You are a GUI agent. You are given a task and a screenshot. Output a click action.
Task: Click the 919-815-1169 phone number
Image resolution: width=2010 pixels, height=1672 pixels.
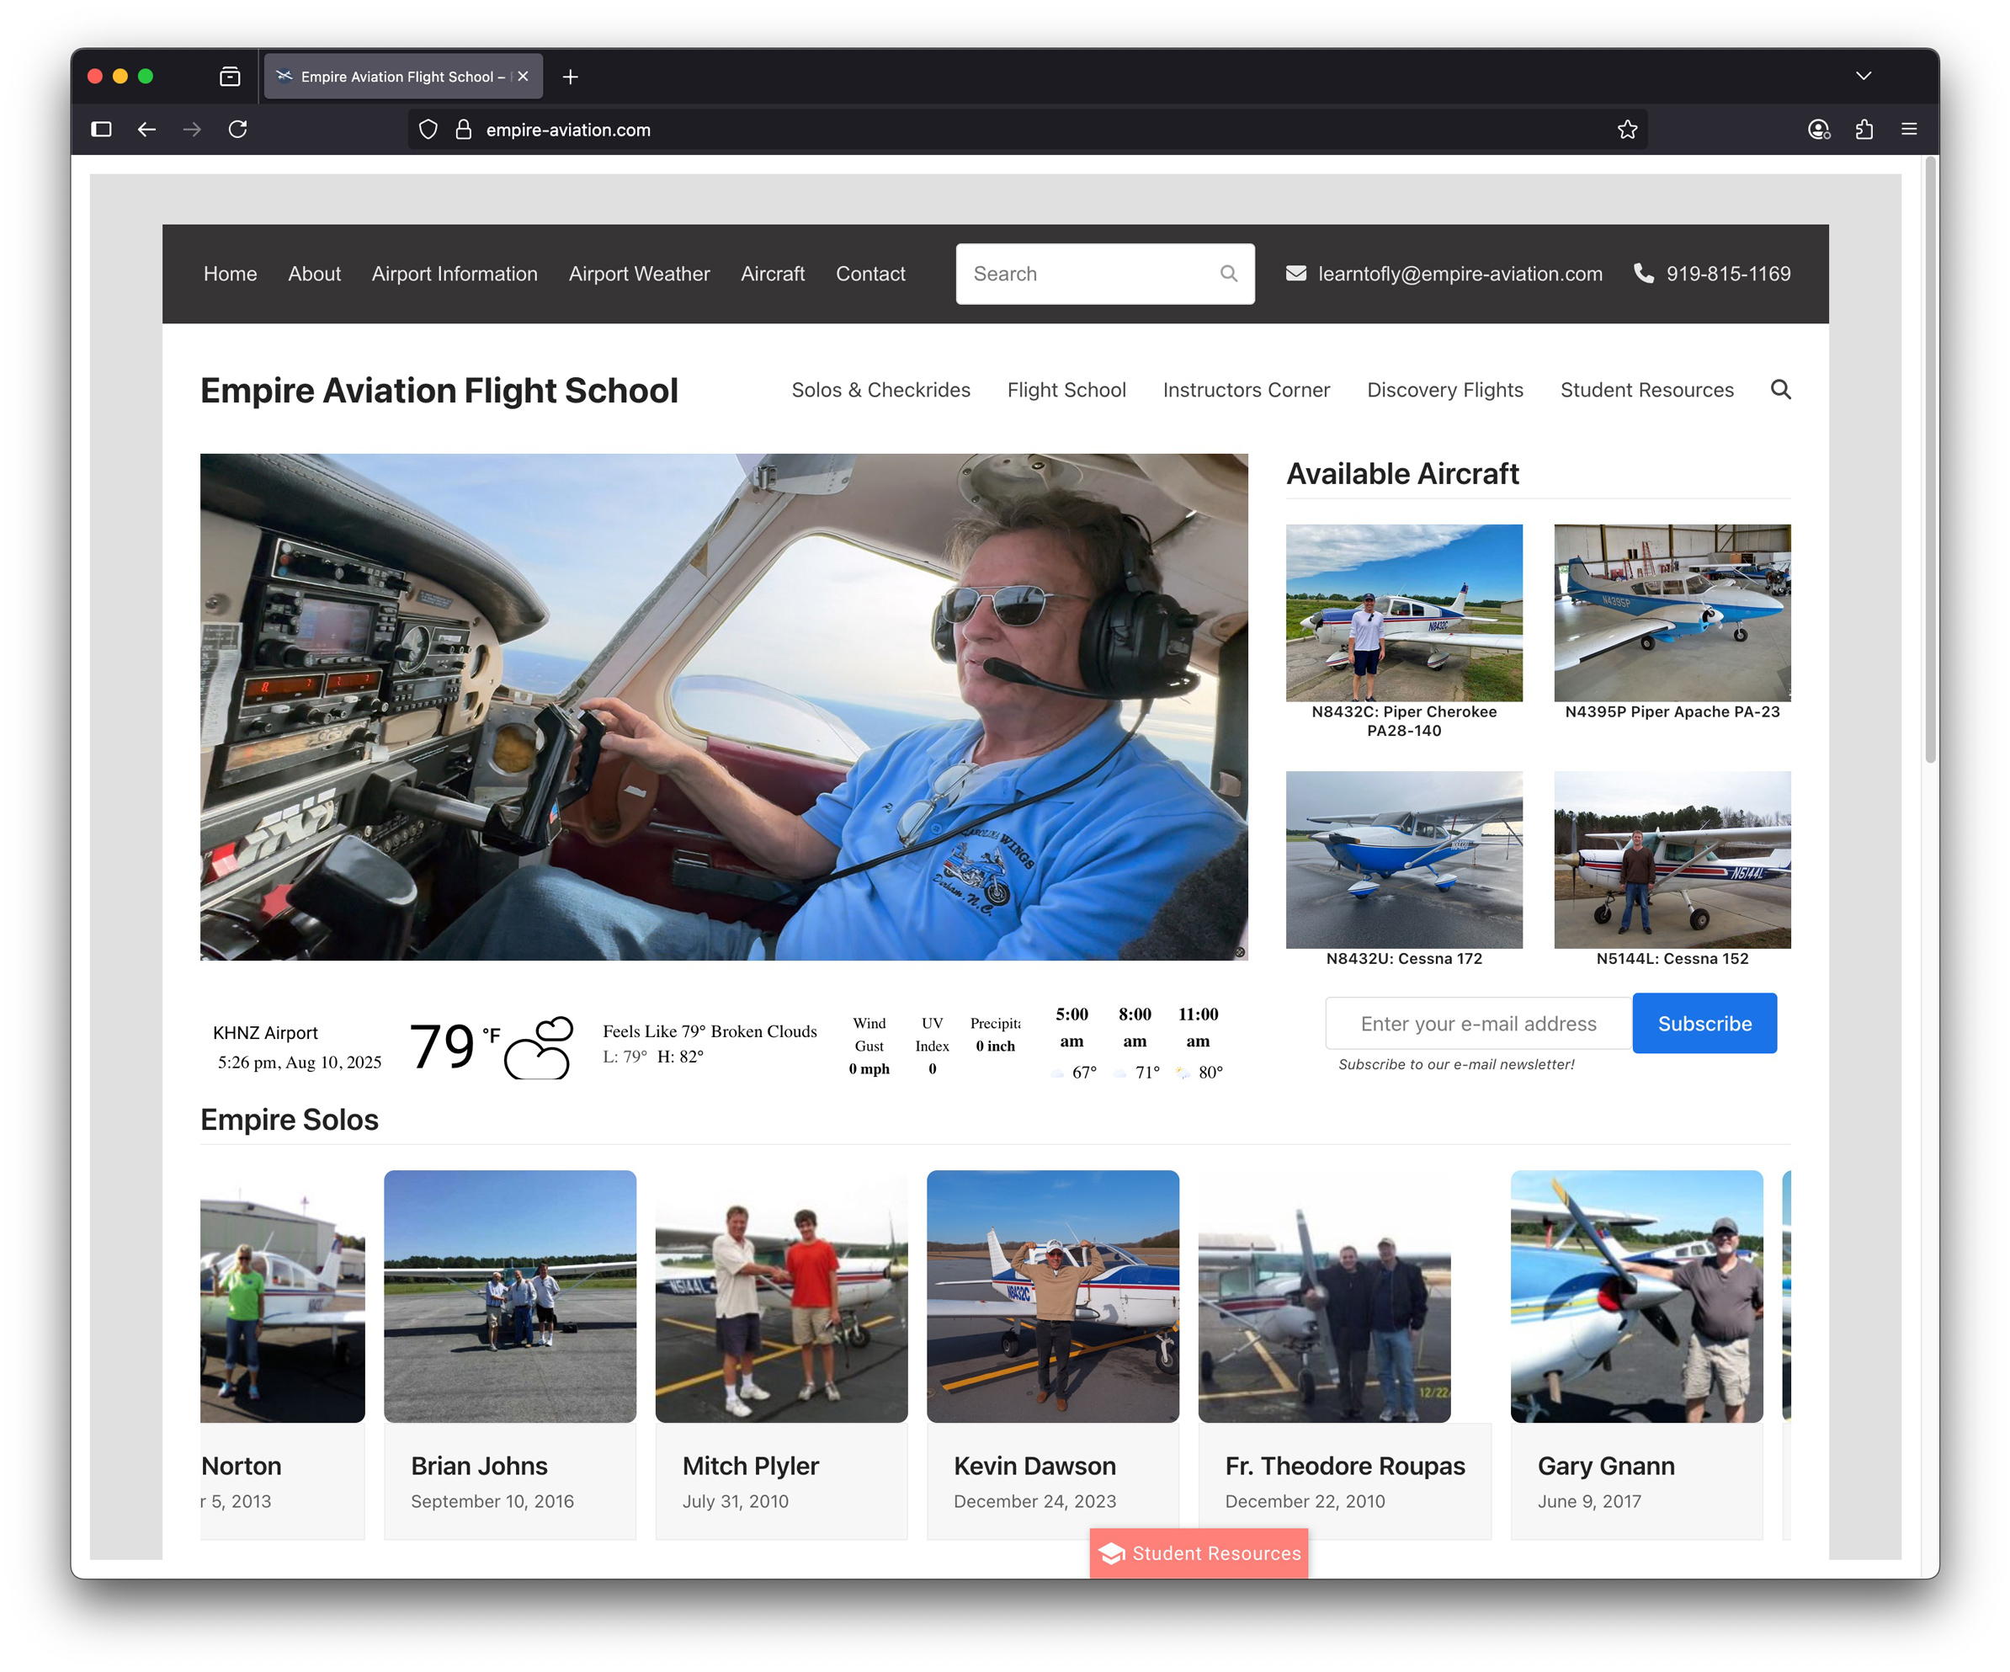pos(1728,274)
